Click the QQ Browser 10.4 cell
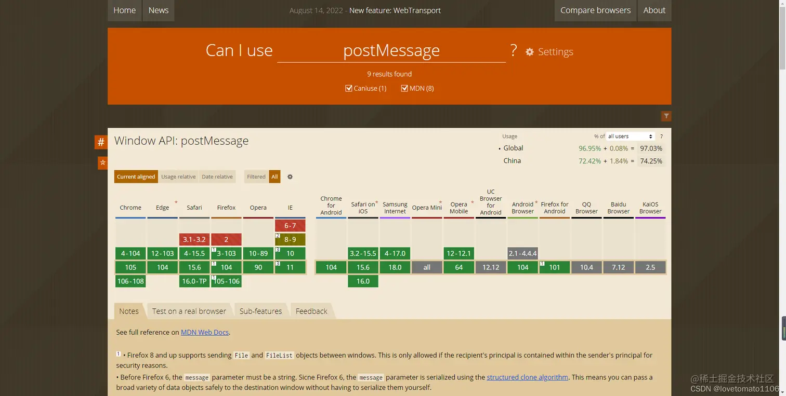This screenshot has height=396, width=786. [x=586, y=267]
